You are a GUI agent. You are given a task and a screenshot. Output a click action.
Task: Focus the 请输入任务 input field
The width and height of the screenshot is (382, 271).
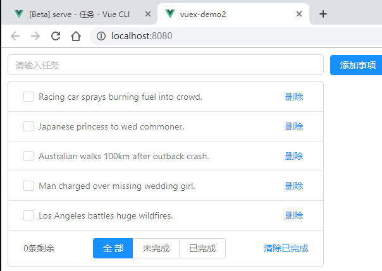pos(166,64)
